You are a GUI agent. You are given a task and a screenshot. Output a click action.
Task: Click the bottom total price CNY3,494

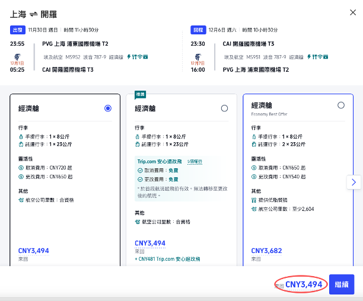[x=304, y=284]
